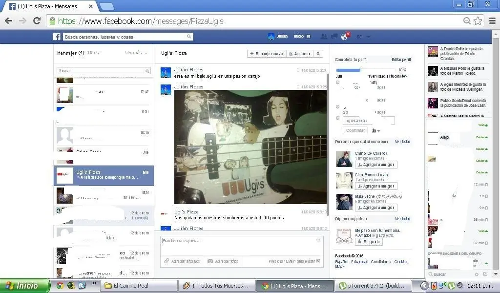Click the battery power icon in the tray
500x293 pixels.
coord(434,286)
